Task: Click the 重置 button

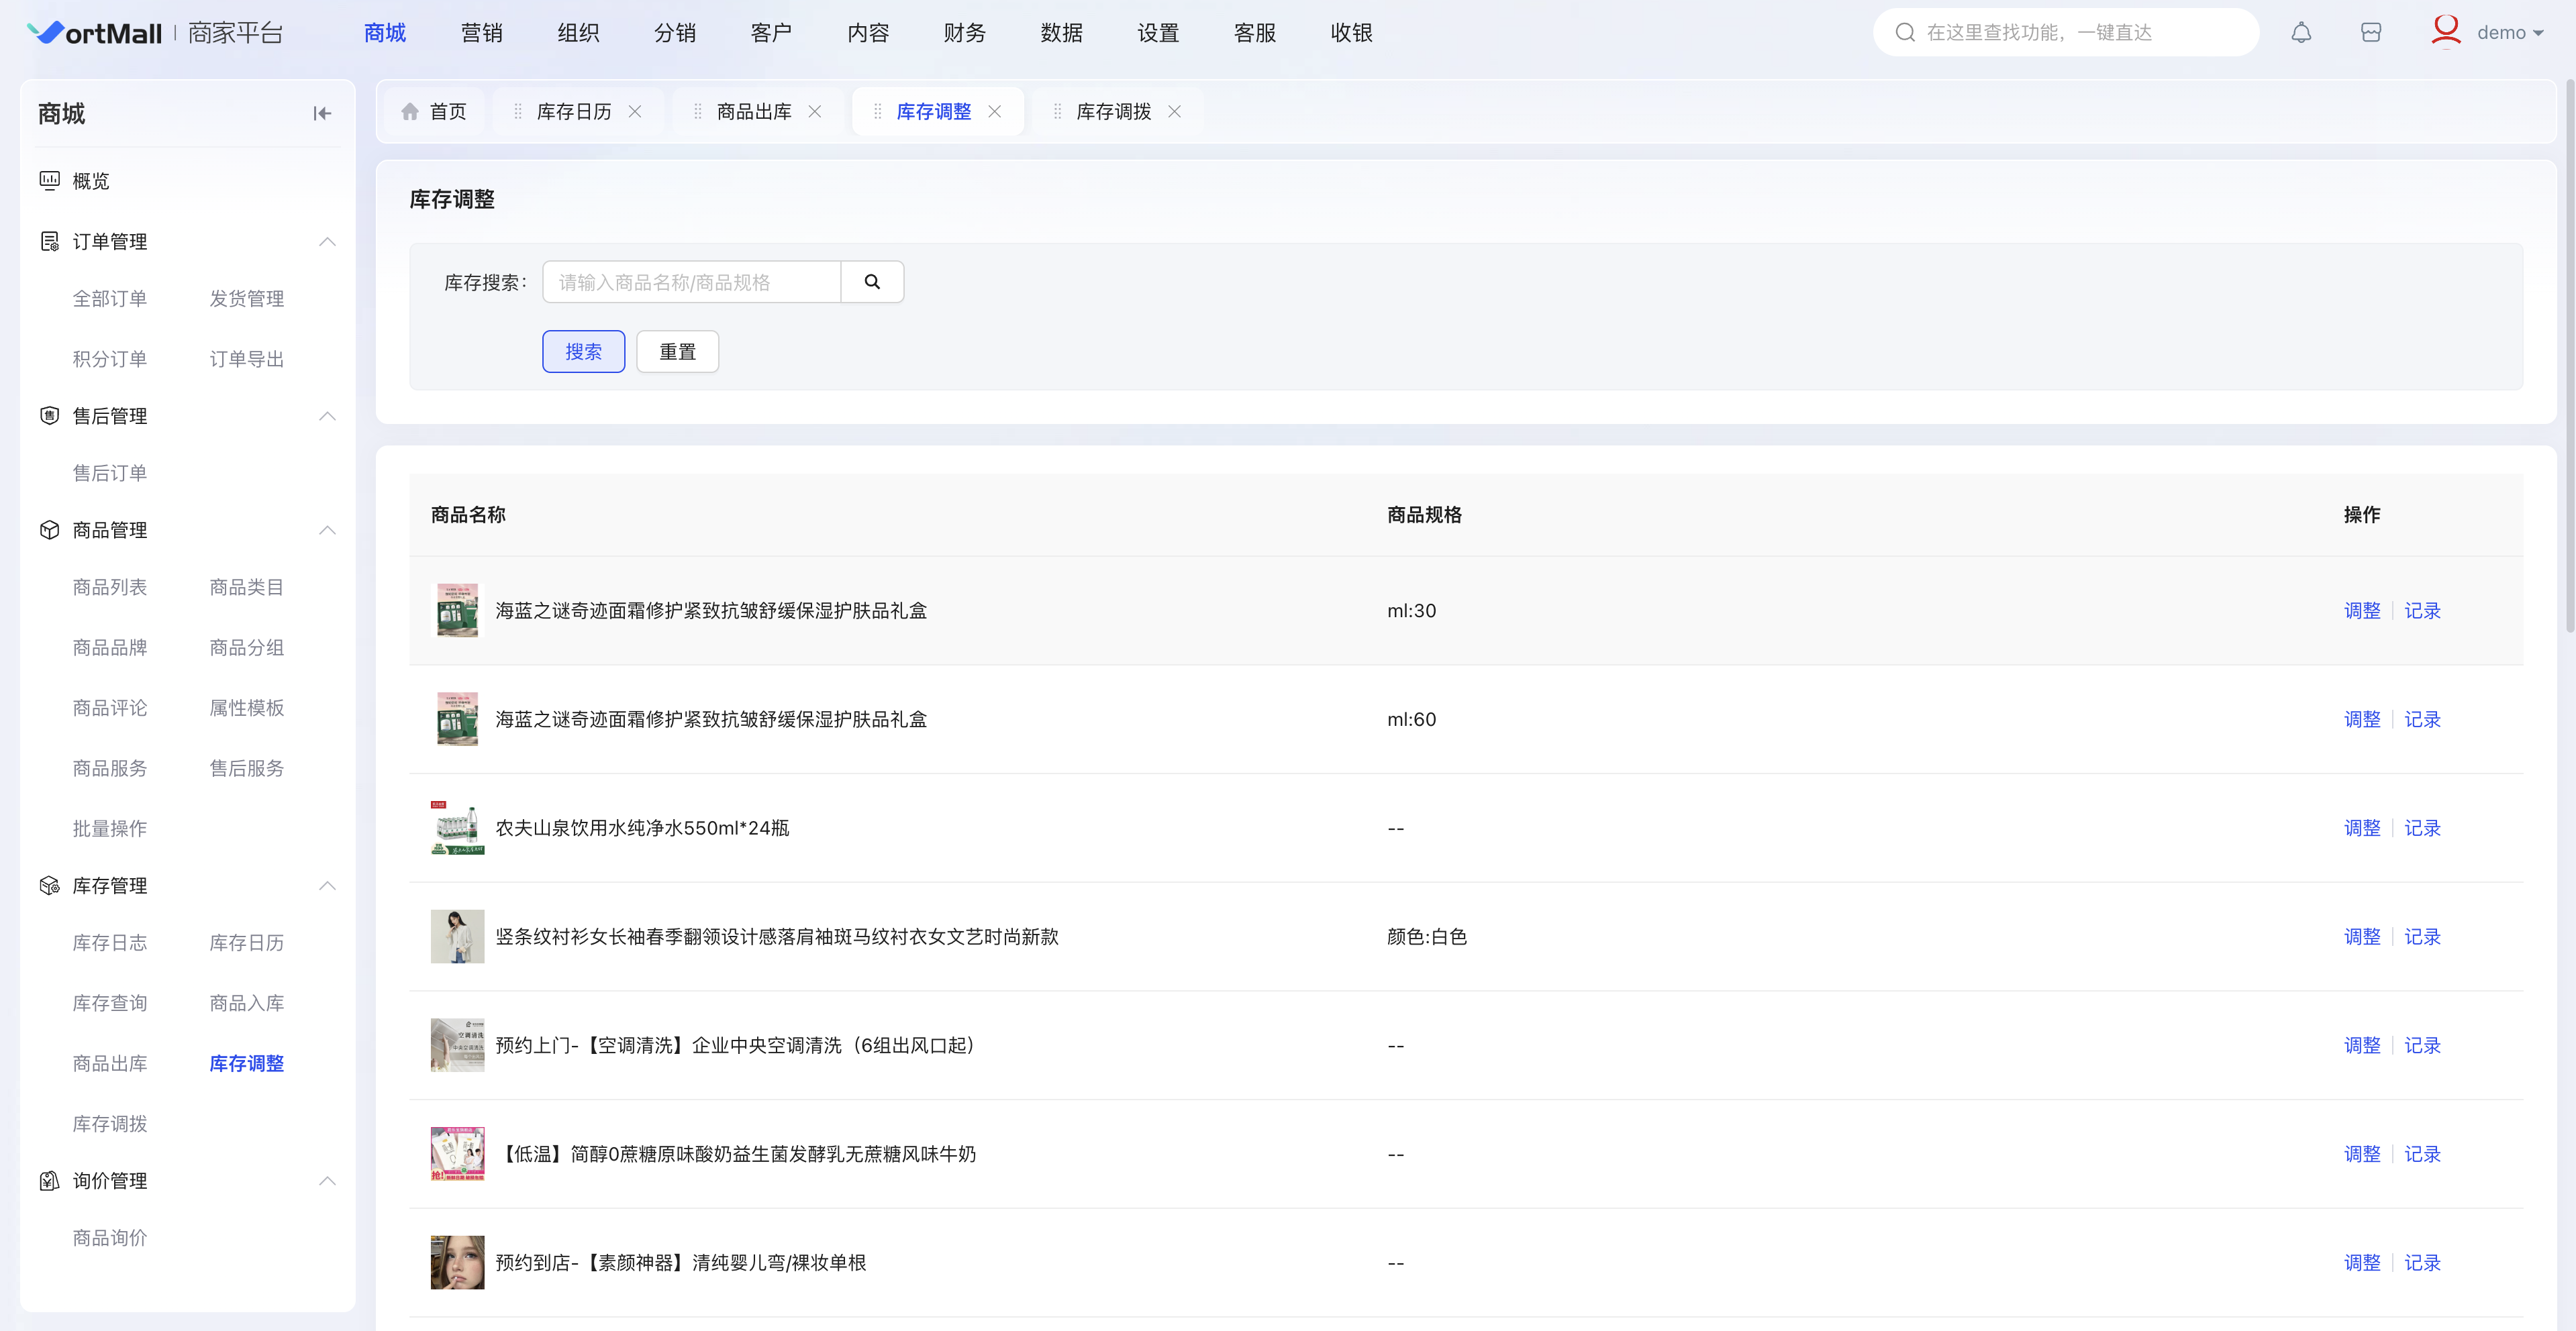Action: coord(677,352)
